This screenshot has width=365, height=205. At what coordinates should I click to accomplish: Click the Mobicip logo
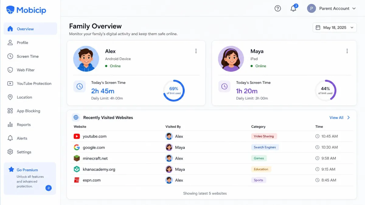click(x=26, y=10)
